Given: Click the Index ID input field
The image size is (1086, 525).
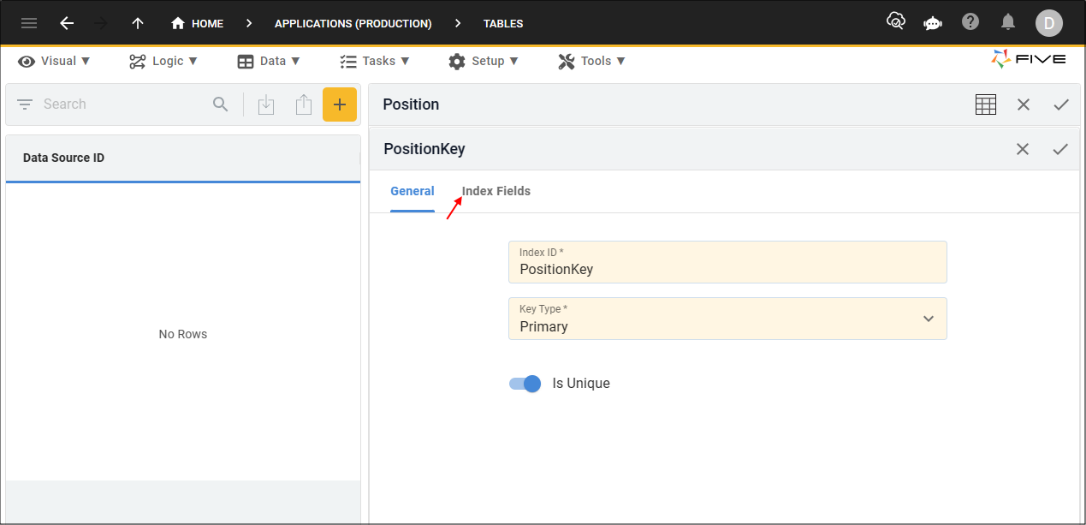Looking at the screenshot, I should tap(727, 269).
